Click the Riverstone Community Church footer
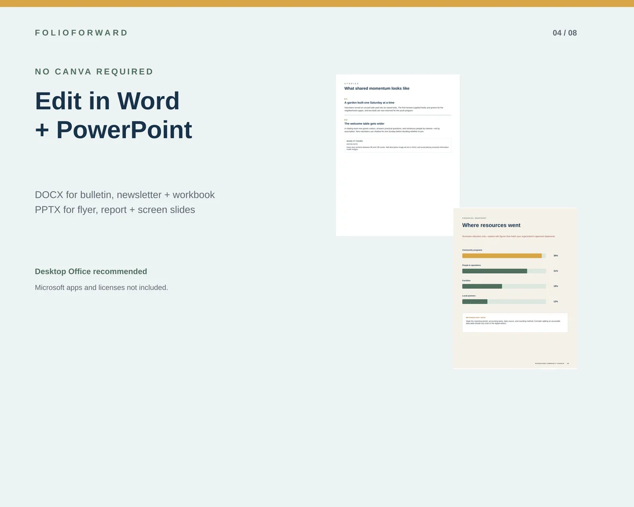The image size is (634, 507). click(x=552, y=363)
